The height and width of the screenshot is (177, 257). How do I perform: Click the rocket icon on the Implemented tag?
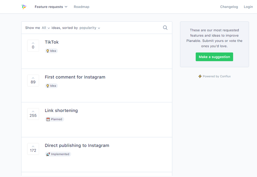(x=48, y=154)
